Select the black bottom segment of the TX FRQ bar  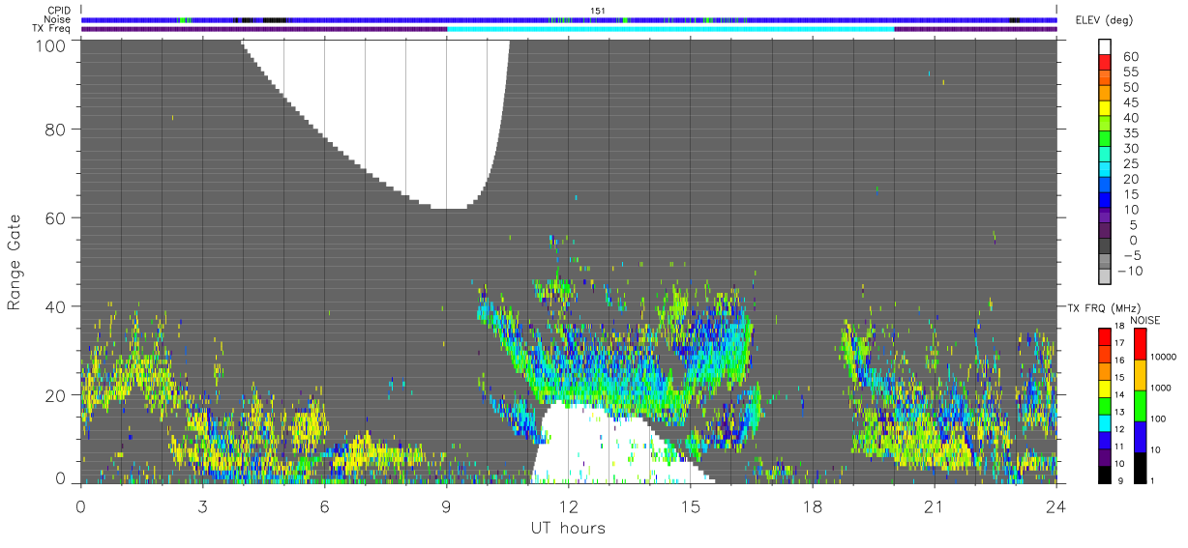pos(1105,476)
